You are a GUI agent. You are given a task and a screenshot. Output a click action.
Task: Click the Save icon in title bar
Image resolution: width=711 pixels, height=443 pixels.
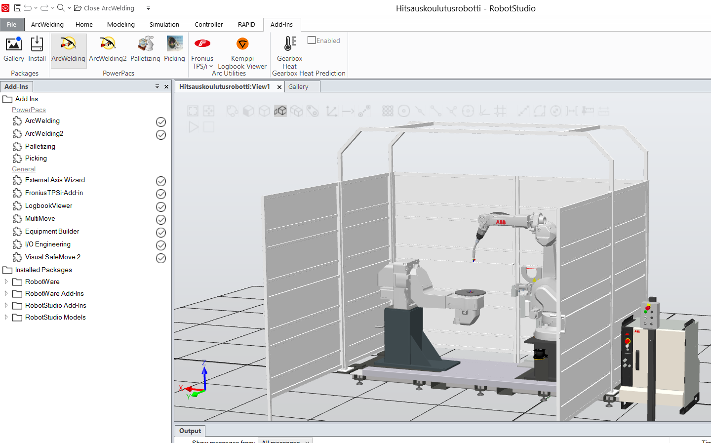(17, 8)
